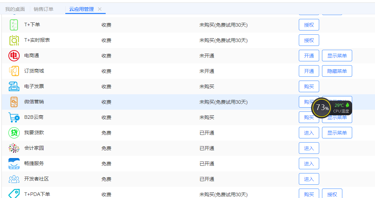
Task: Click the 畅捷服务 name text
Action: pyautogui.click(x=34, y=163)
